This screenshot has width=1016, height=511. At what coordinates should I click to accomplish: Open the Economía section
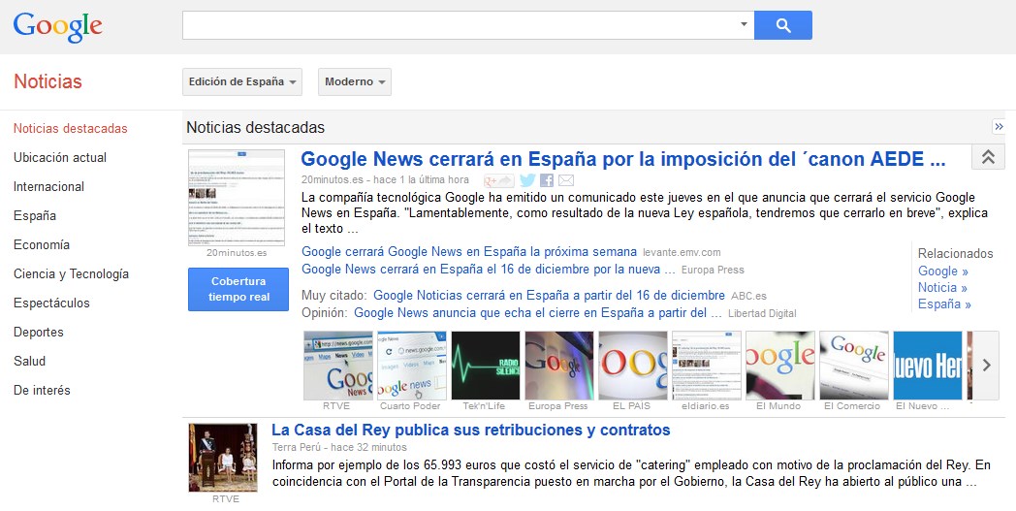(x=42, y=245)
